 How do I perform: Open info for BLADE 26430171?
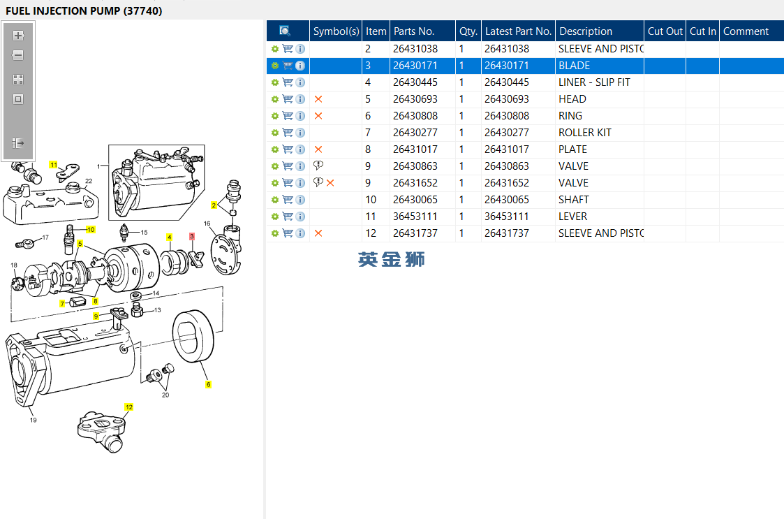(300, 66)
